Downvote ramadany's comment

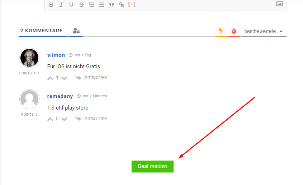[64, 119]
